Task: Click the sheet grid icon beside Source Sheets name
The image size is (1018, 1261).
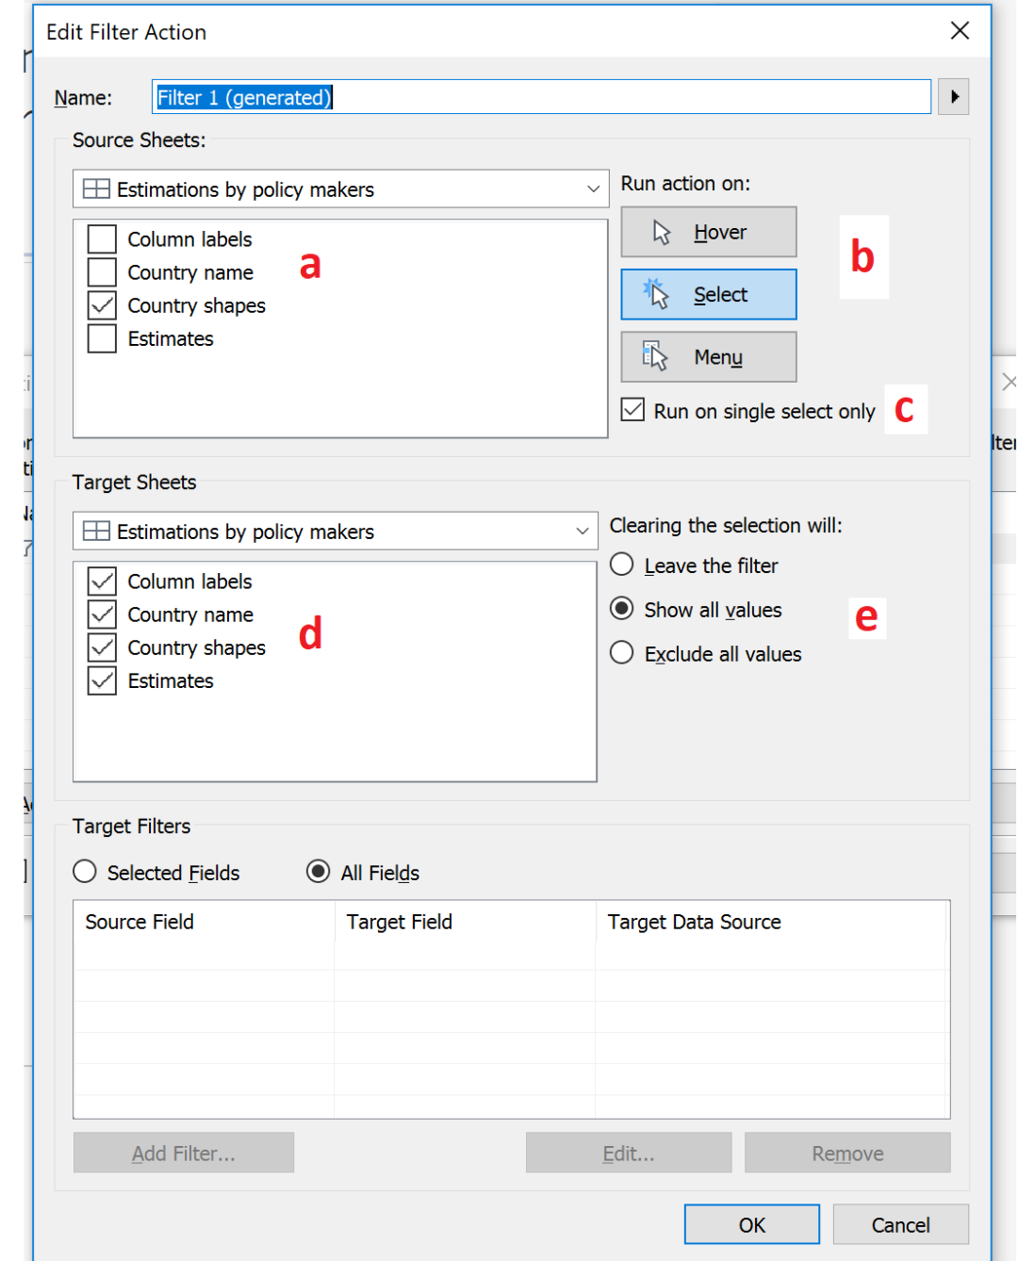Action: [97, 188]
